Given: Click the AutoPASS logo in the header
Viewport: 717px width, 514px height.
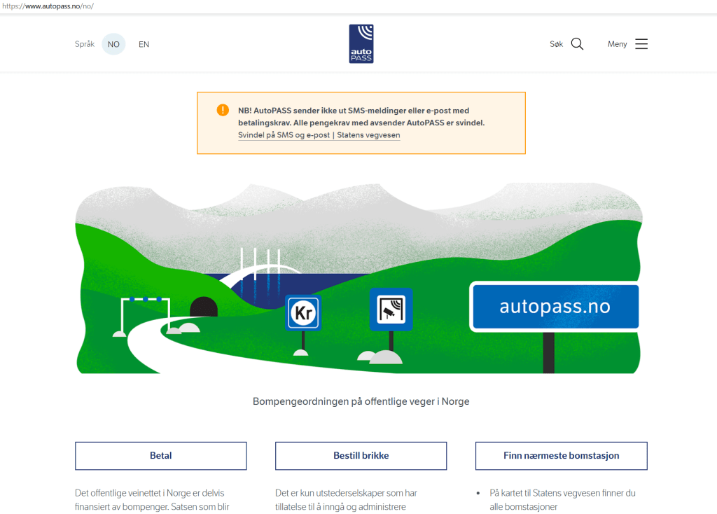Looking at the screenshot, I should pos(361,44).
